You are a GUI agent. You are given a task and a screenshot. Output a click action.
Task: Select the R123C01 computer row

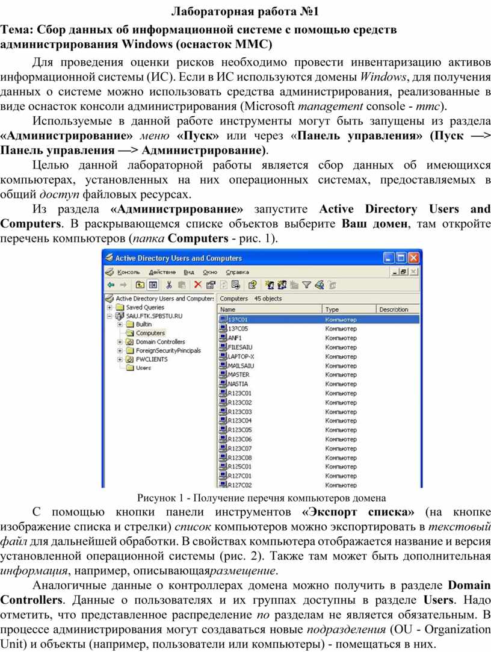(x=318, y=393)
